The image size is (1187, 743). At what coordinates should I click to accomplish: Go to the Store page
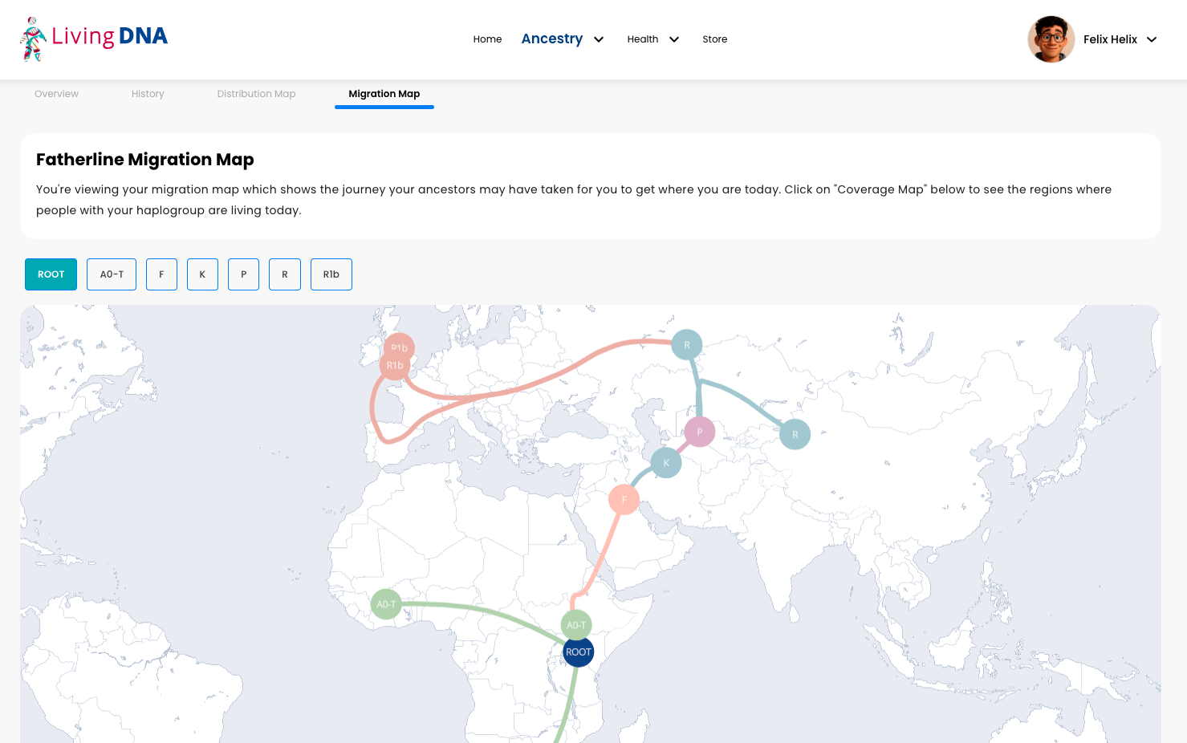(714, 39)
